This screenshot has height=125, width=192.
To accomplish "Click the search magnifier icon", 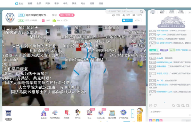I will (x=141, y=11).
